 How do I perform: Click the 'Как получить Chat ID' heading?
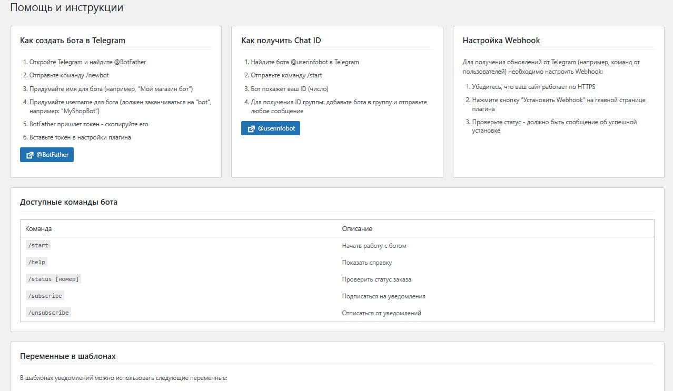pos(281,41)
